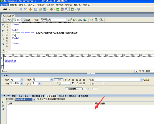Open the text color swatch picker
Image resolution: width=154 pixels, height=124 pixels.
click(x=59, y=83)
